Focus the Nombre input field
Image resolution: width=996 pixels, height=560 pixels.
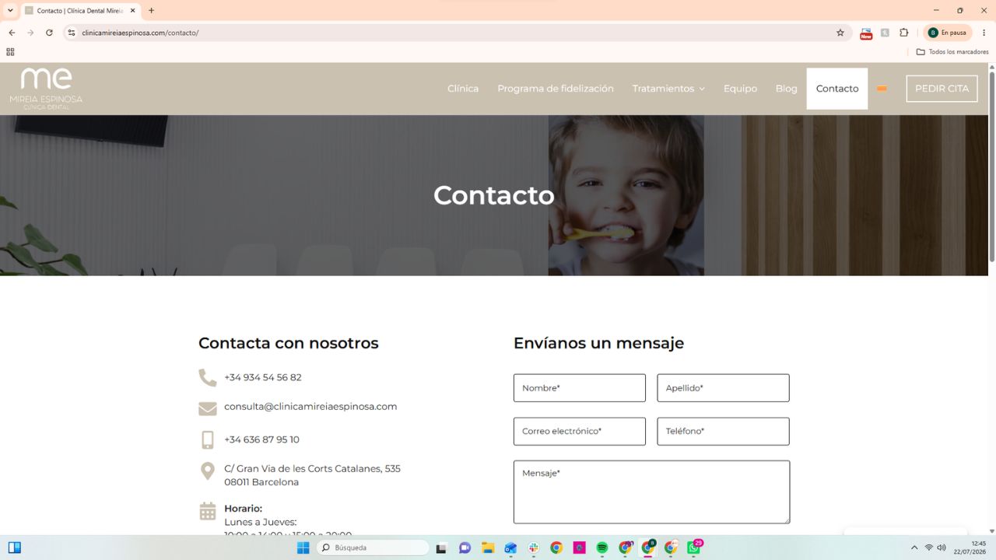[x=580, y=388]
